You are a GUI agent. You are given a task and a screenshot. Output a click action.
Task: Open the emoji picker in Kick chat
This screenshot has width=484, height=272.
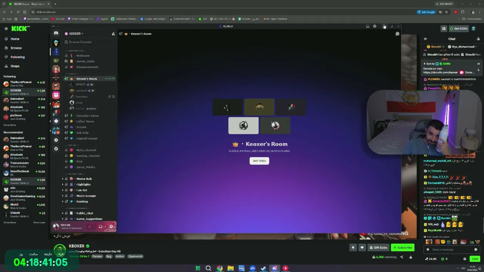476,249
